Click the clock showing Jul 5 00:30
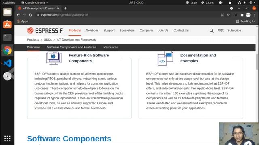 pyautogui.click(x=136, y=2)
